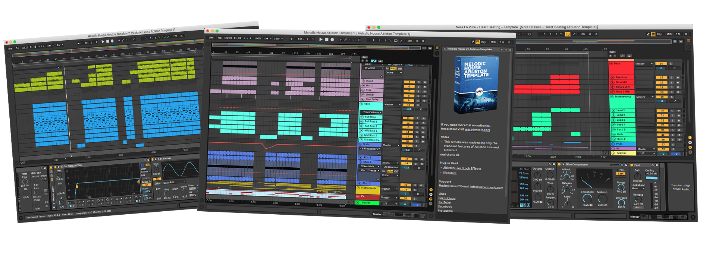Open the Track Volume automation chooser
The width and height of the screenshot is (703, 262).
372,112
